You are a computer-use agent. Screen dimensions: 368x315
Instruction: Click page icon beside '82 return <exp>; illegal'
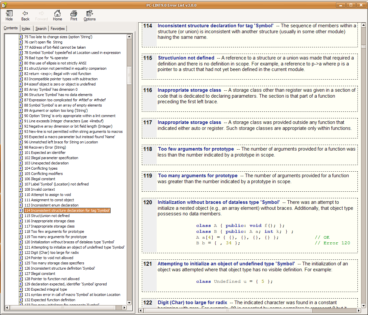[x=21, y=74]
